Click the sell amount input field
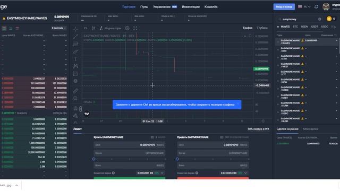 [213, 153]
